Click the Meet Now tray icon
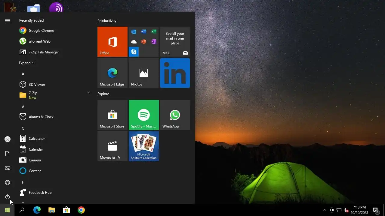The image size is (385, 216). [332, 210]
